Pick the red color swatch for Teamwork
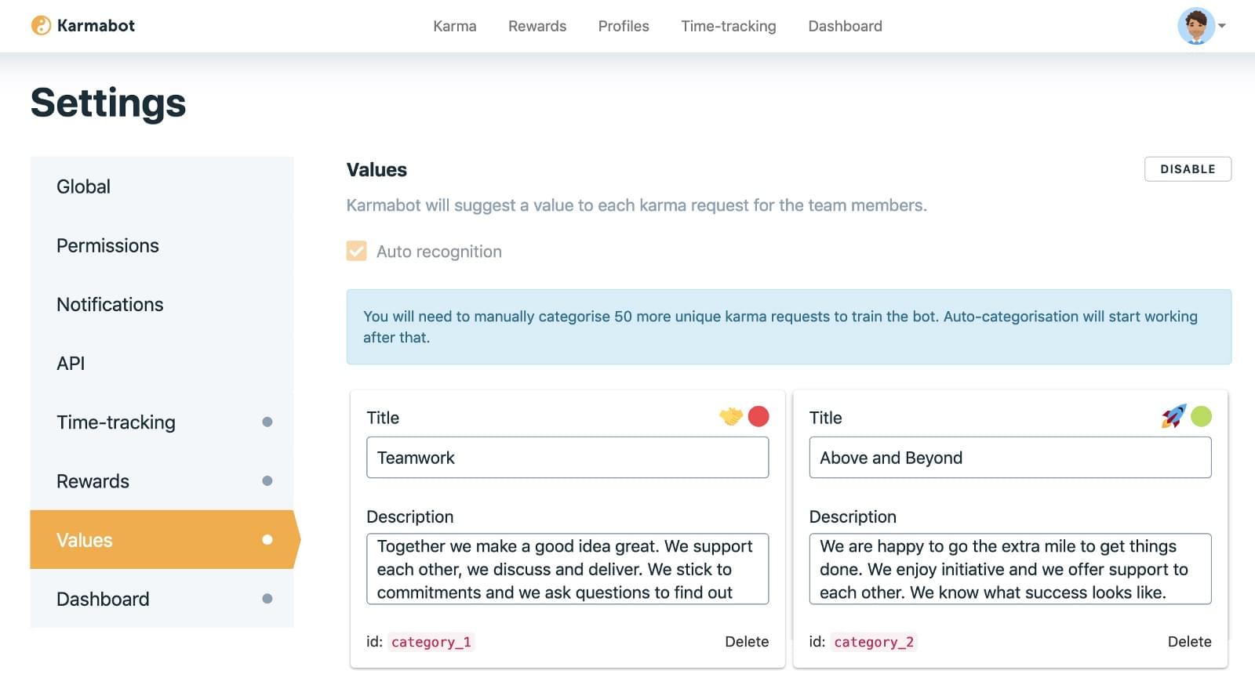This screenshot has height=674, width=1255. 758,416
